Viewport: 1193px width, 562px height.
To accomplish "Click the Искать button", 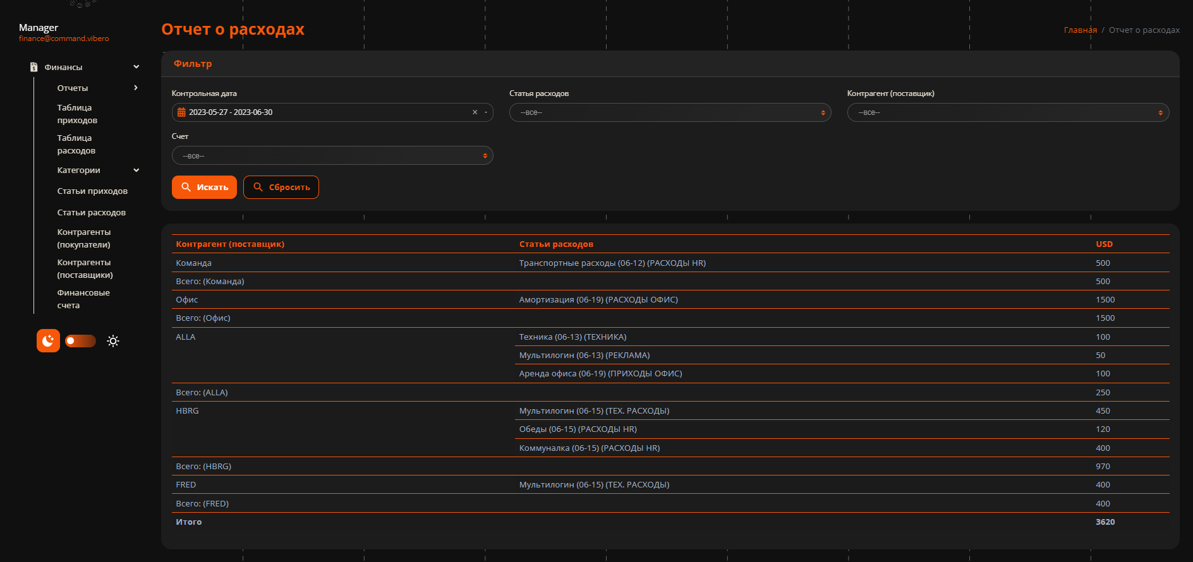I will coord(204,187).
